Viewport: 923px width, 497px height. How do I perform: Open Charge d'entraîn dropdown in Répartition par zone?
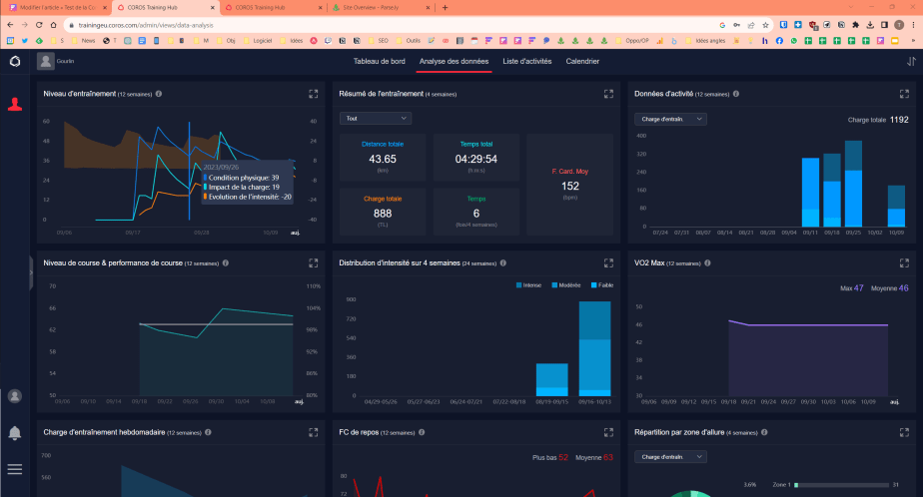pyautogui.click(x=670, y=456)
